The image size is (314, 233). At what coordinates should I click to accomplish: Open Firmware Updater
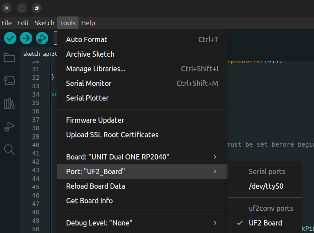[x=142, y=120]
